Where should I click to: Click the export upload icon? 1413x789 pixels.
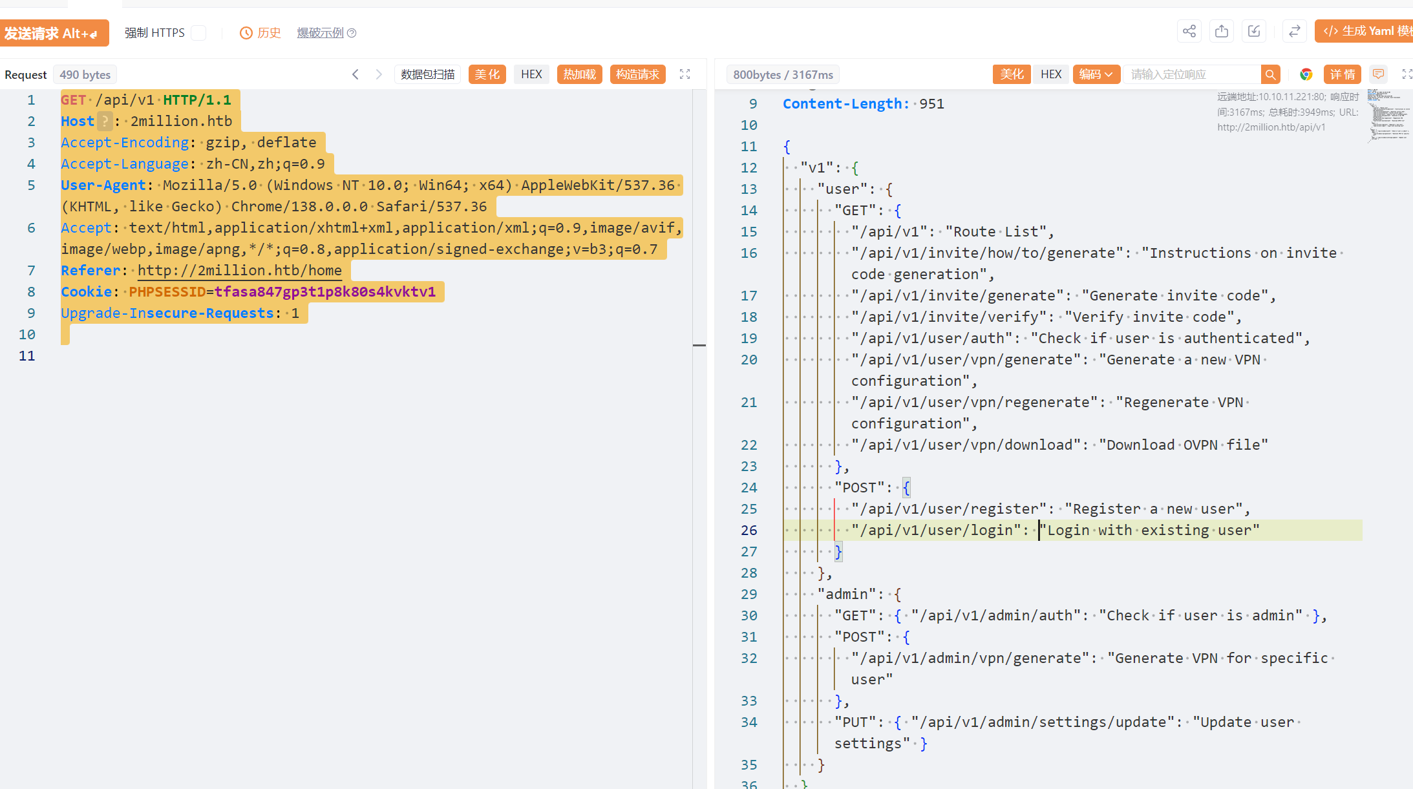click(x=1221, y=32)
